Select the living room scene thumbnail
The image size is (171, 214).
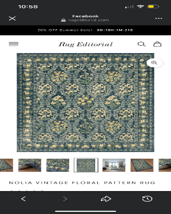114,165
